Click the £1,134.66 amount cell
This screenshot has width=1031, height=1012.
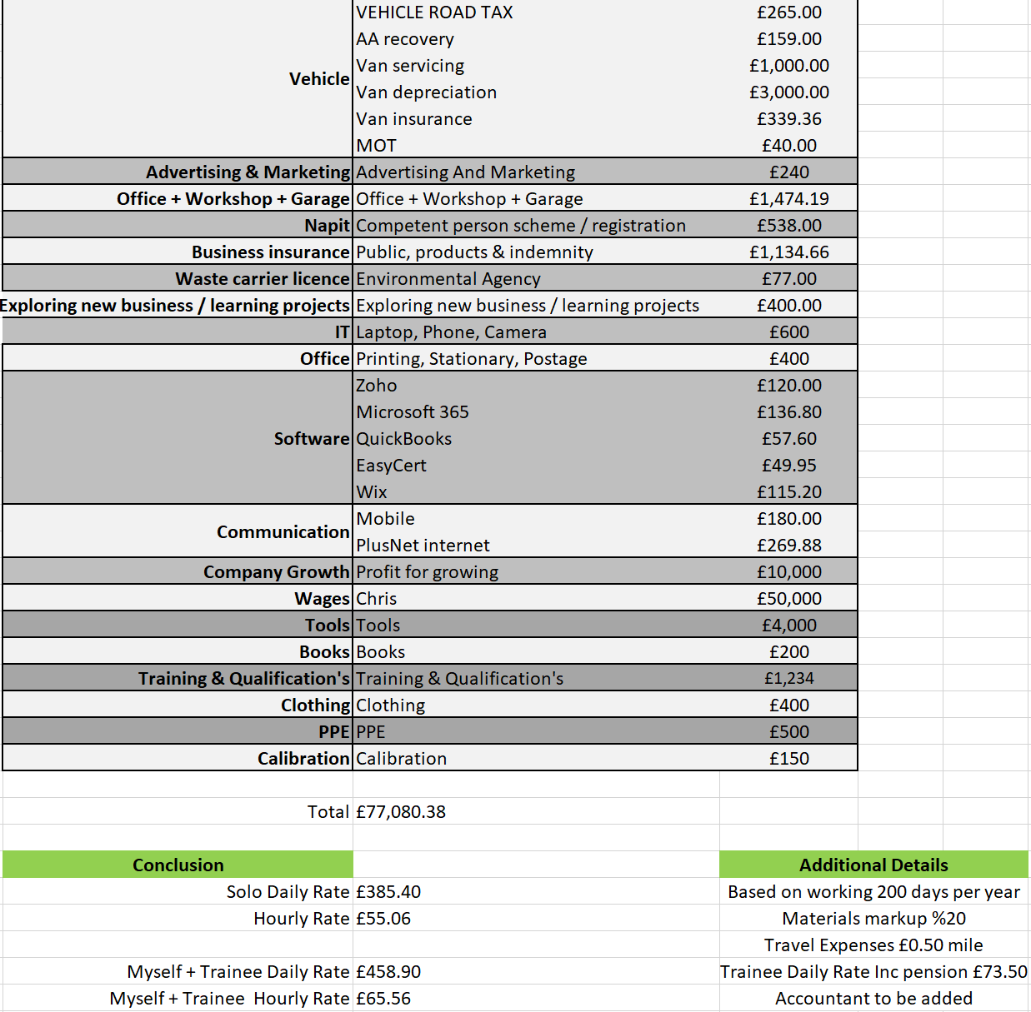tap(789, 252)
